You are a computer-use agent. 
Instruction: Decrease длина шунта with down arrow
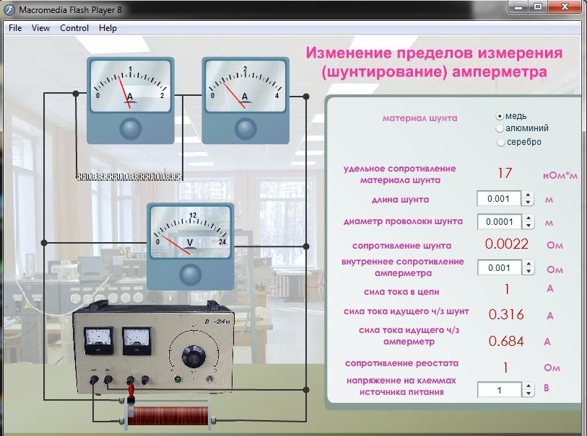528,203
